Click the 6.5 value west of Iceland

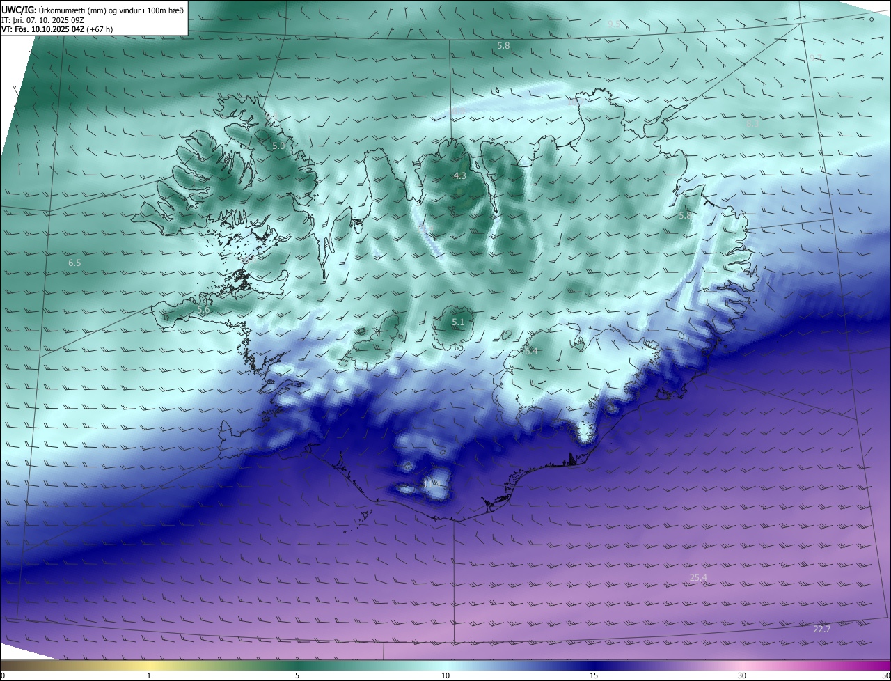[x=74, y=263]
